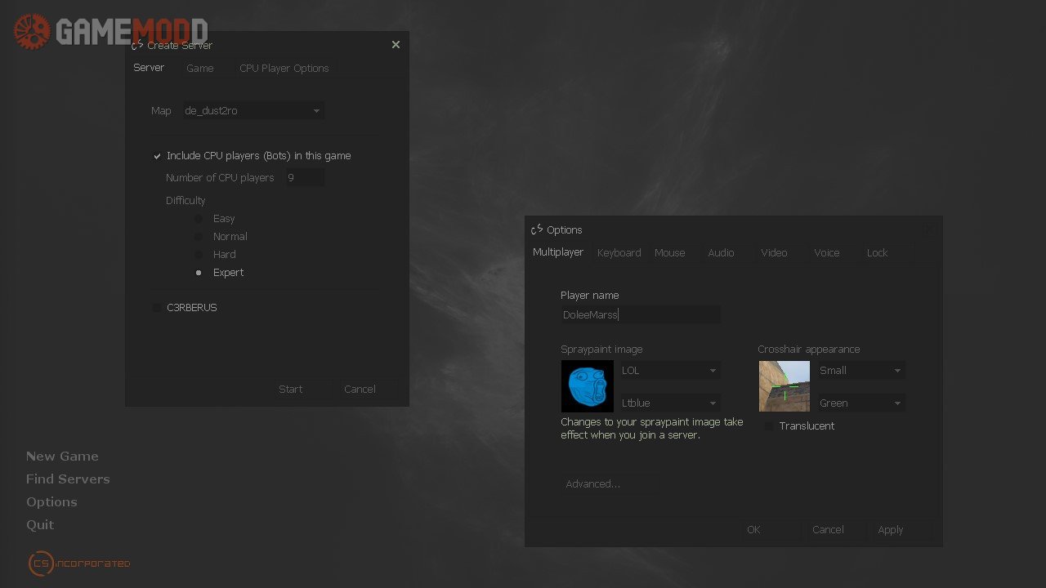Switch to the CPU Player Options tab

tap(284, 69)
